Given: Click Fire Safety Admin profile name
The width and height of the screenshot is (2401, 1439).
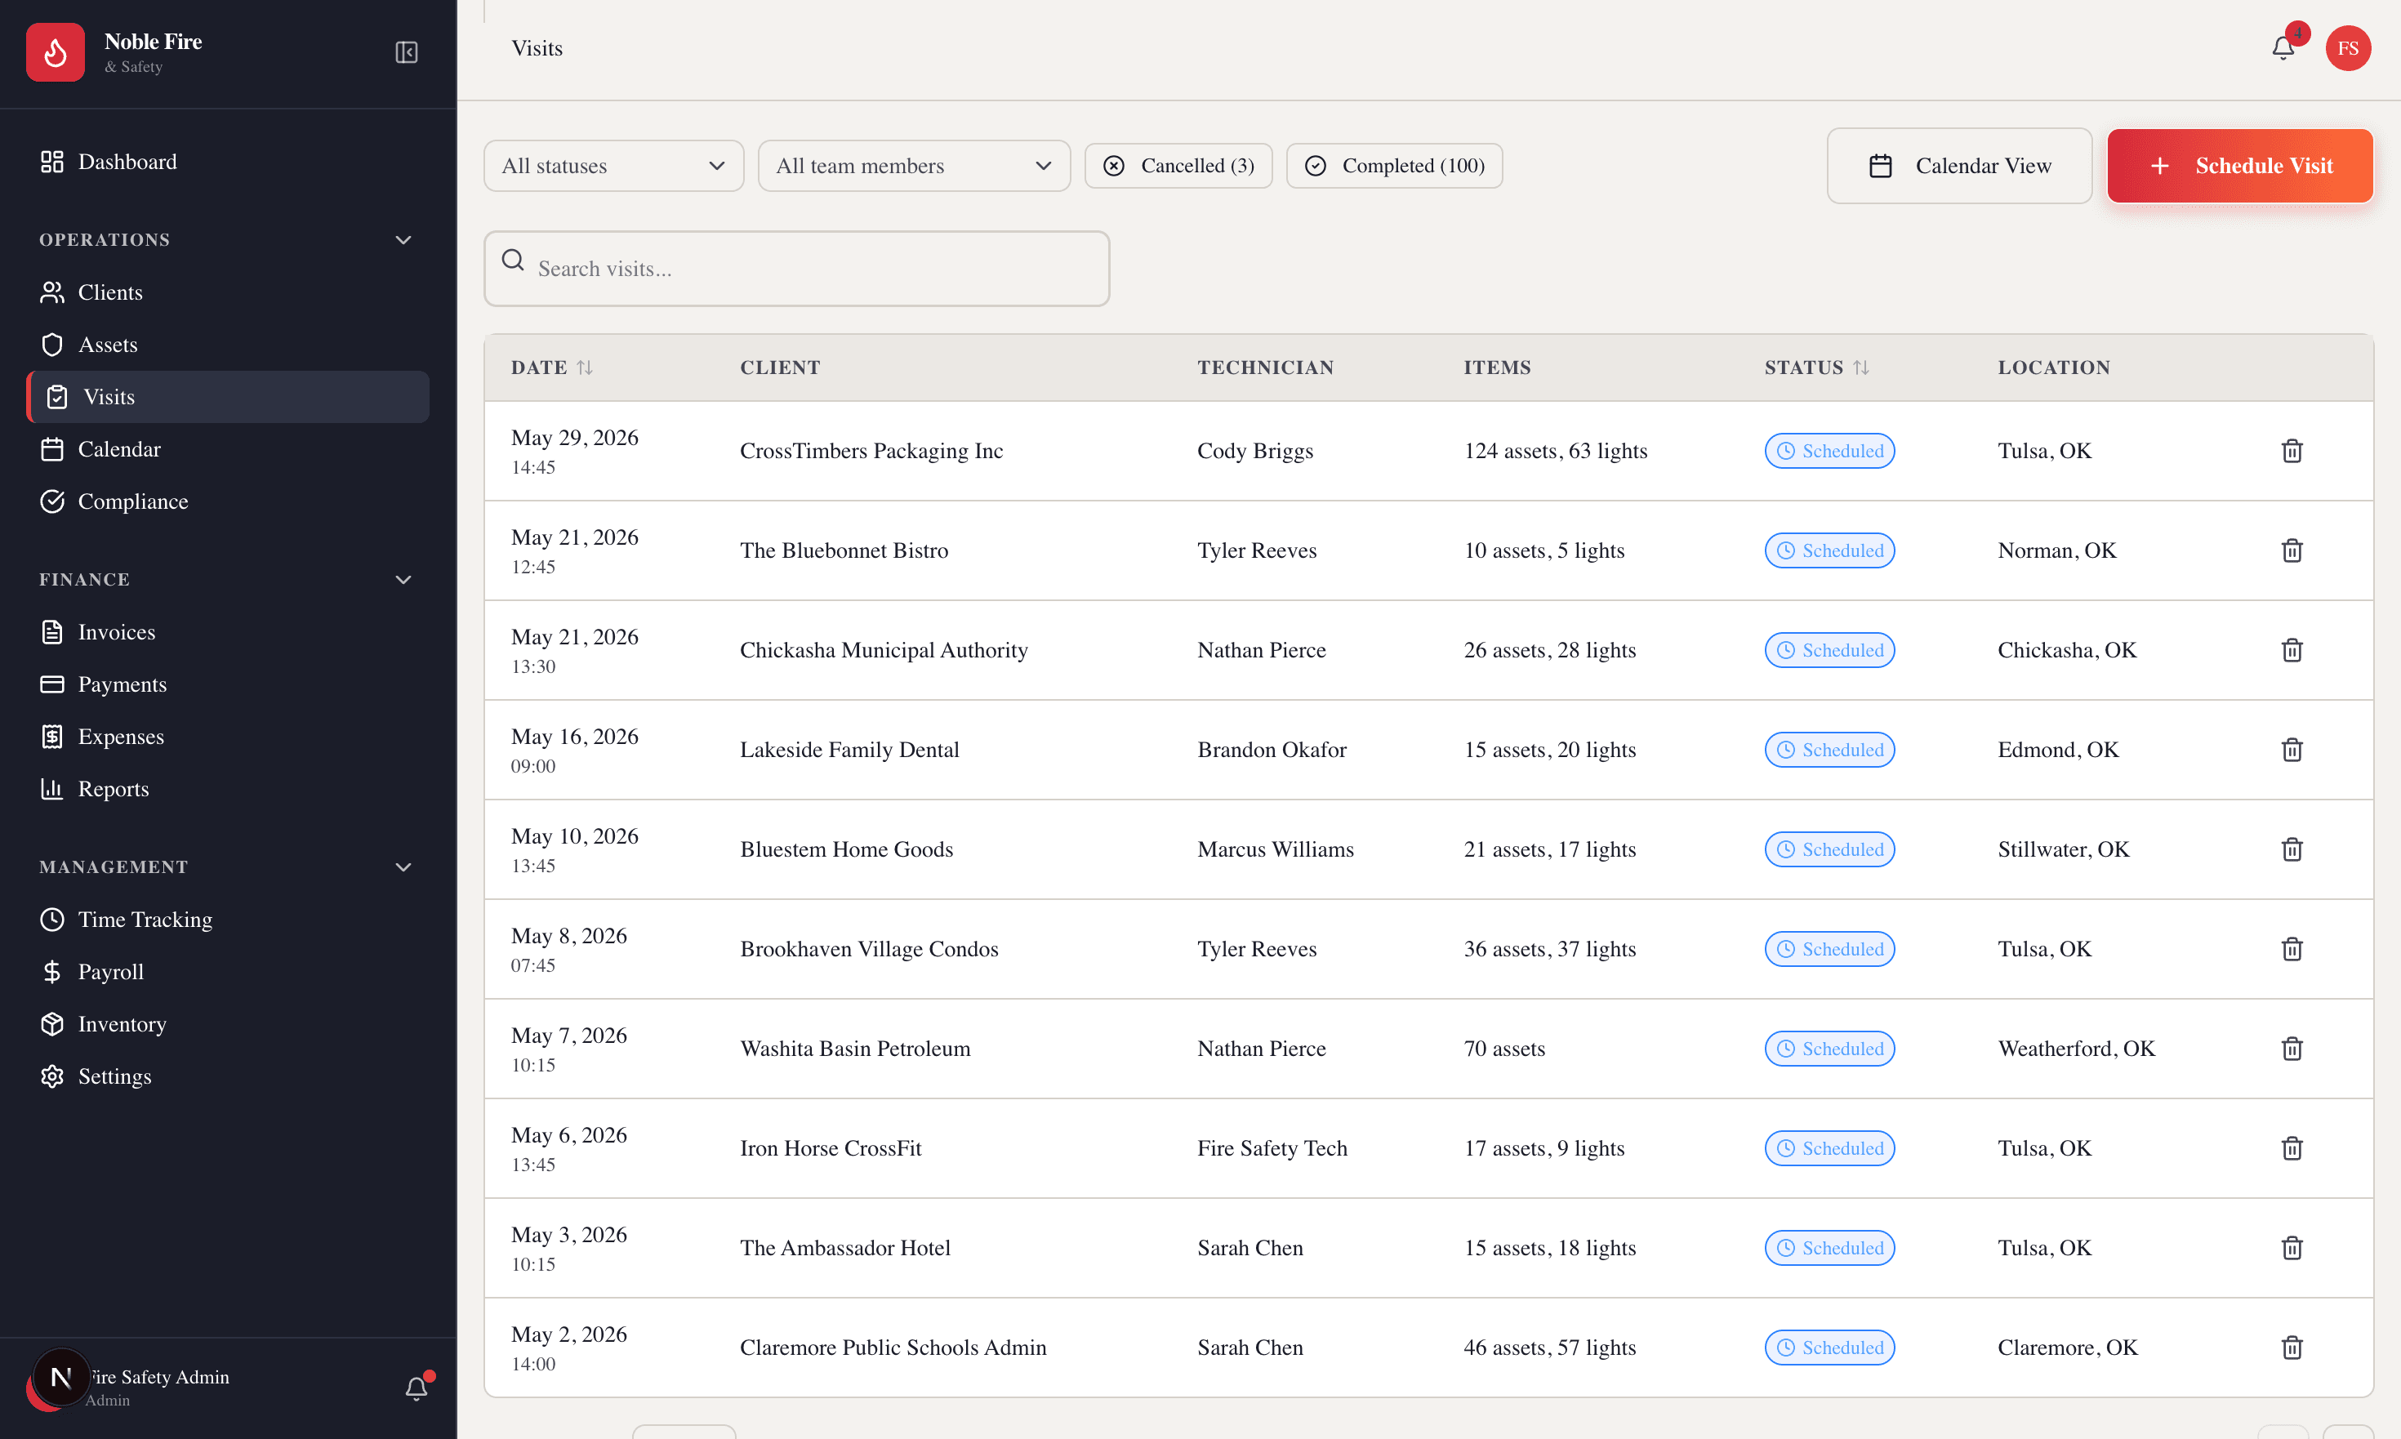Looking at the screenshot, I should 159,1377.
